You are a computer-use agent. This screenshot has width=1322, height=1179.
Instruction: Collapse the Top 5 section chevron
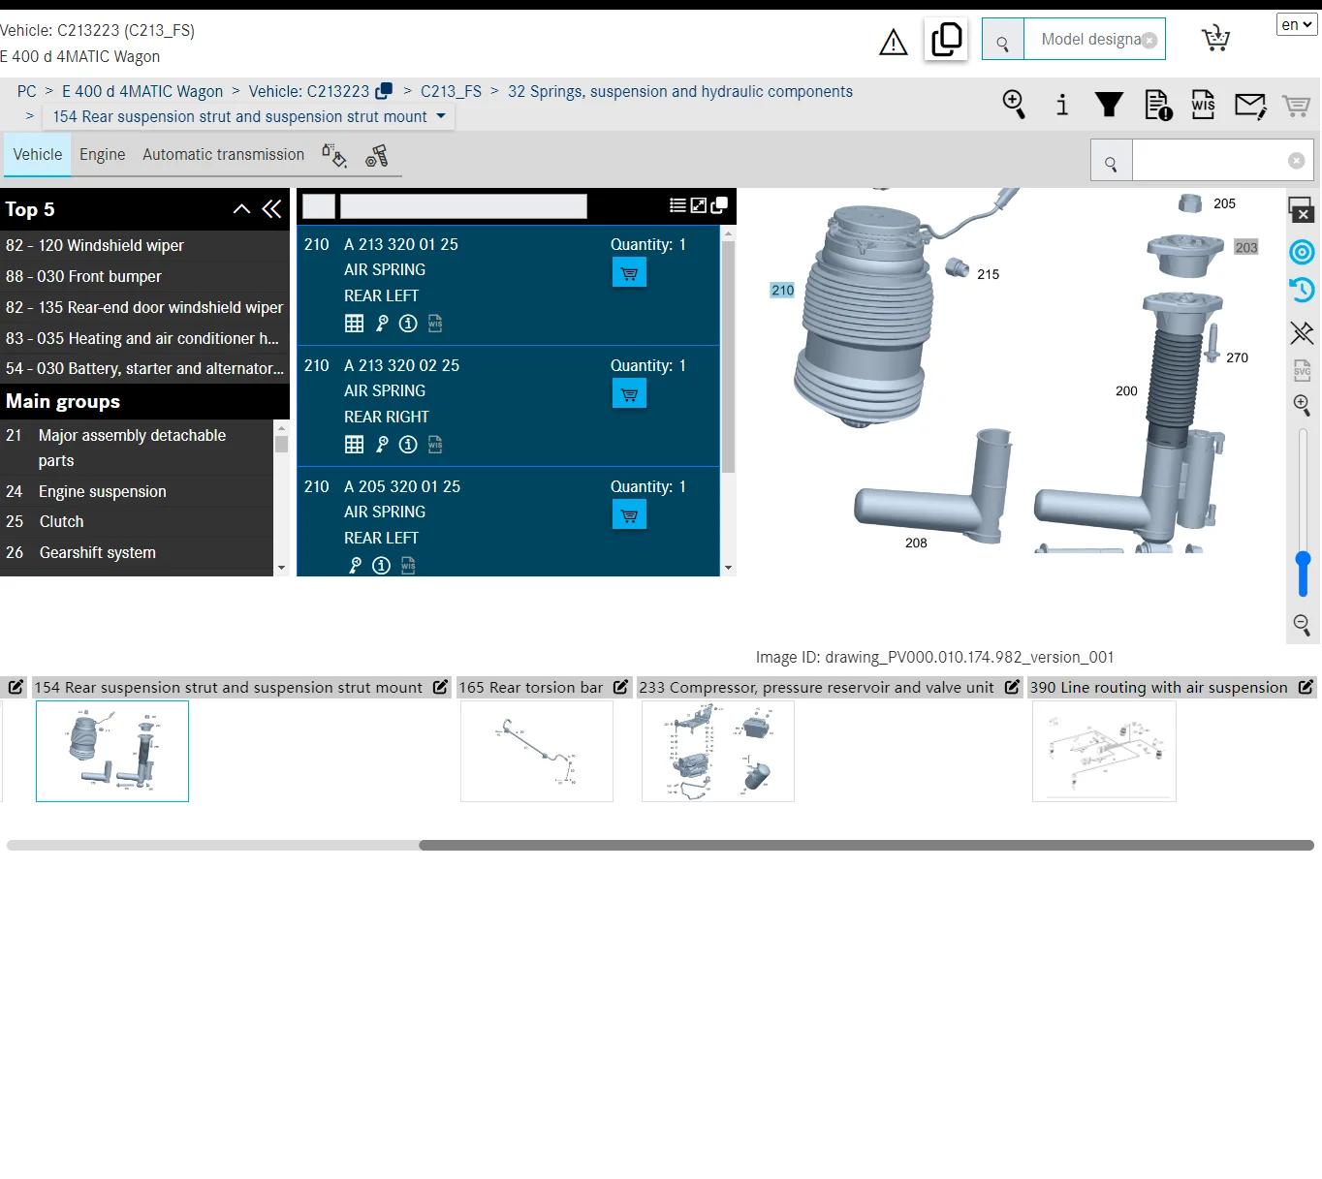241,209
